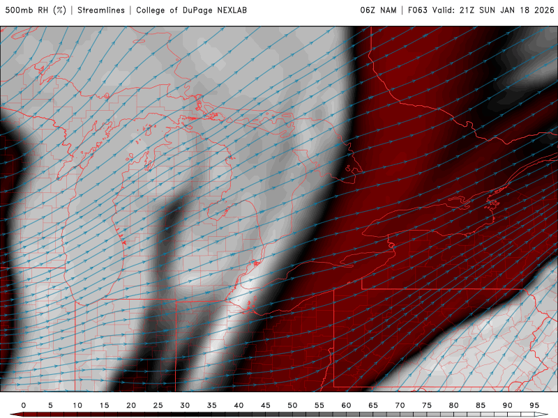Image resolution: width=558 pixels, height=418 pixels.
Task: Select the '95' humidity legend label
Action: (x=534, y=405)
